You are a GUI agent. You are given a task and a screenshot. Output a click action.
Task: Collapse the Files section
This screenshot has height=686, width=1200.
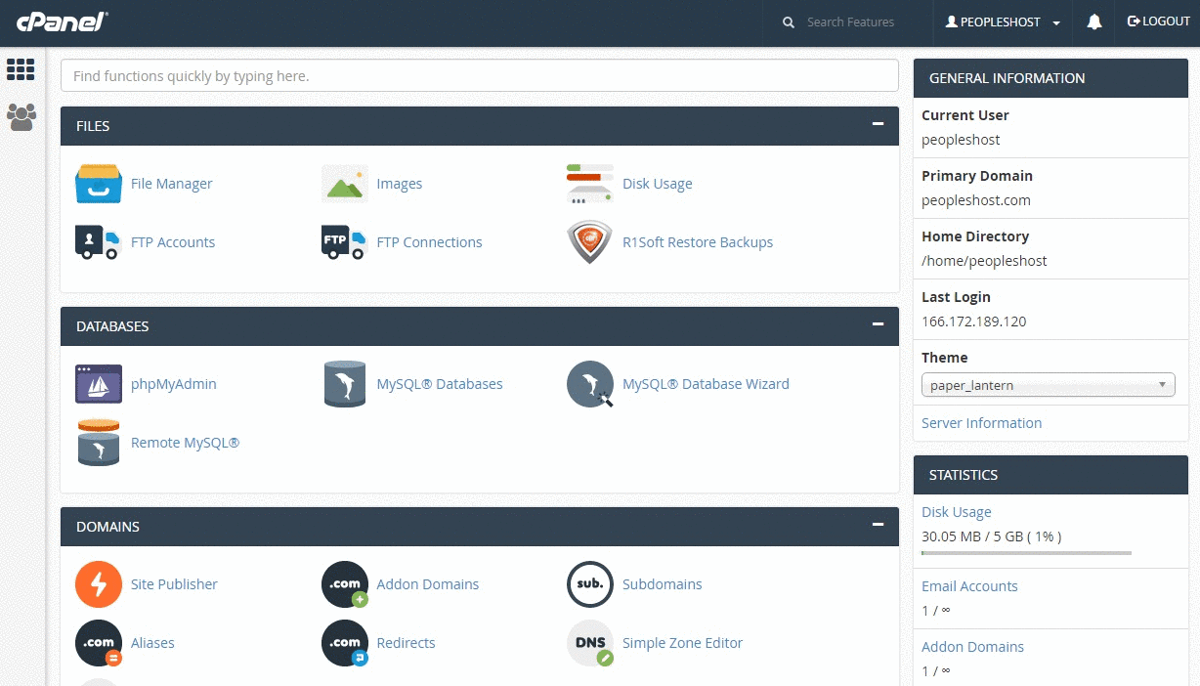click(x=878, y=125)
